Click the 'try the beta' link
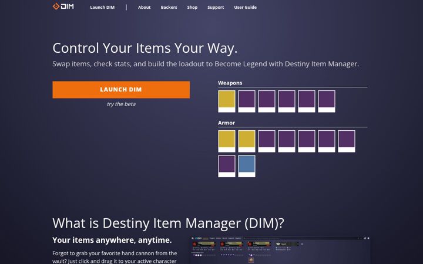This screenshot has width=423, height=264. click(x=121, y=104)
